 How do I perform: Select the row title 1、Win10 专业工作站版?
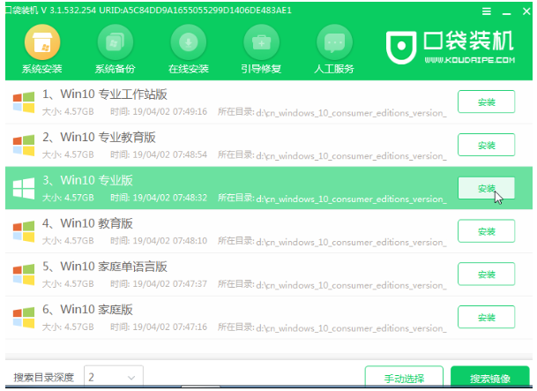(x=104, y=94)
